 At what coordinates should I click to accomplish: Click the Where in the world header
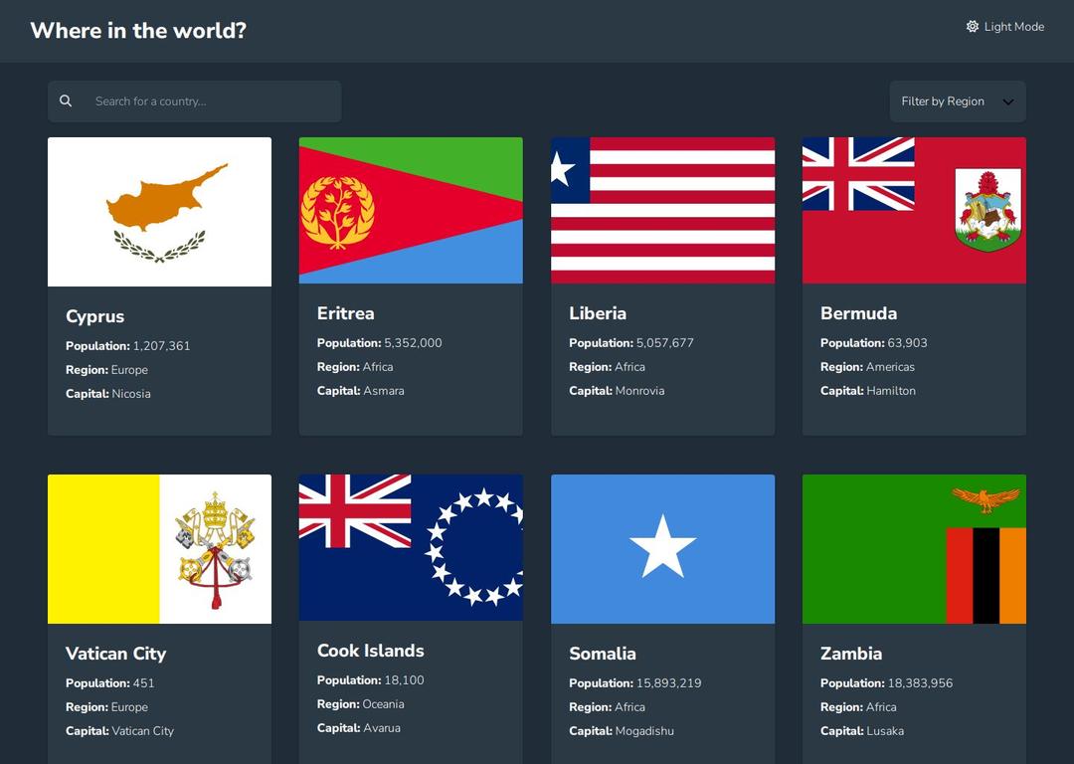138,31
